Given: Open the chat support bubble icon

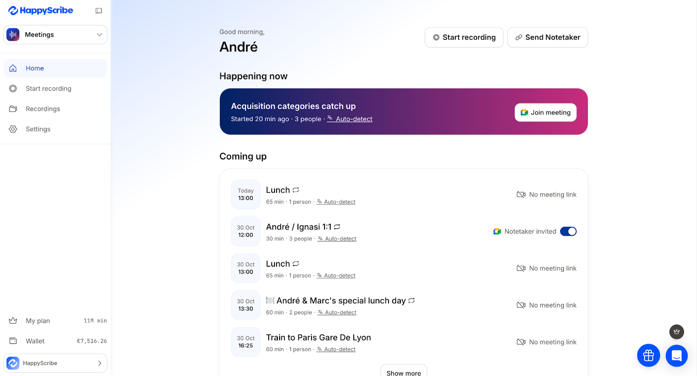Looking at the screenshot, I should pyautogui.click(x=677, y=356).
